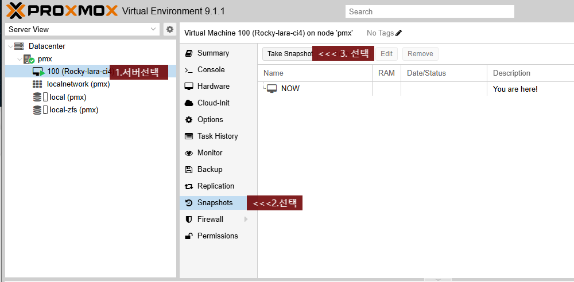Click the Proxmox logo

pyautogui.click(x=62, y=11)
